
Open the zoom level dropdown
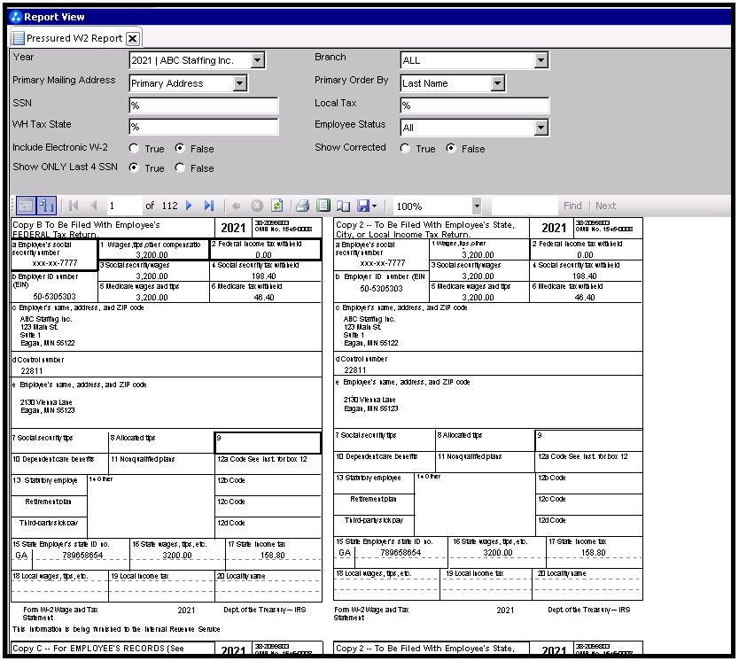coord(476,206)
